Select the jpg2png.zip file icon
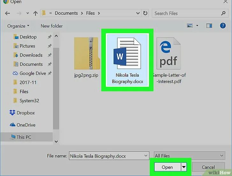Image resolution: width=232 pixels, height=176 pixels. (x=87, y=53)
